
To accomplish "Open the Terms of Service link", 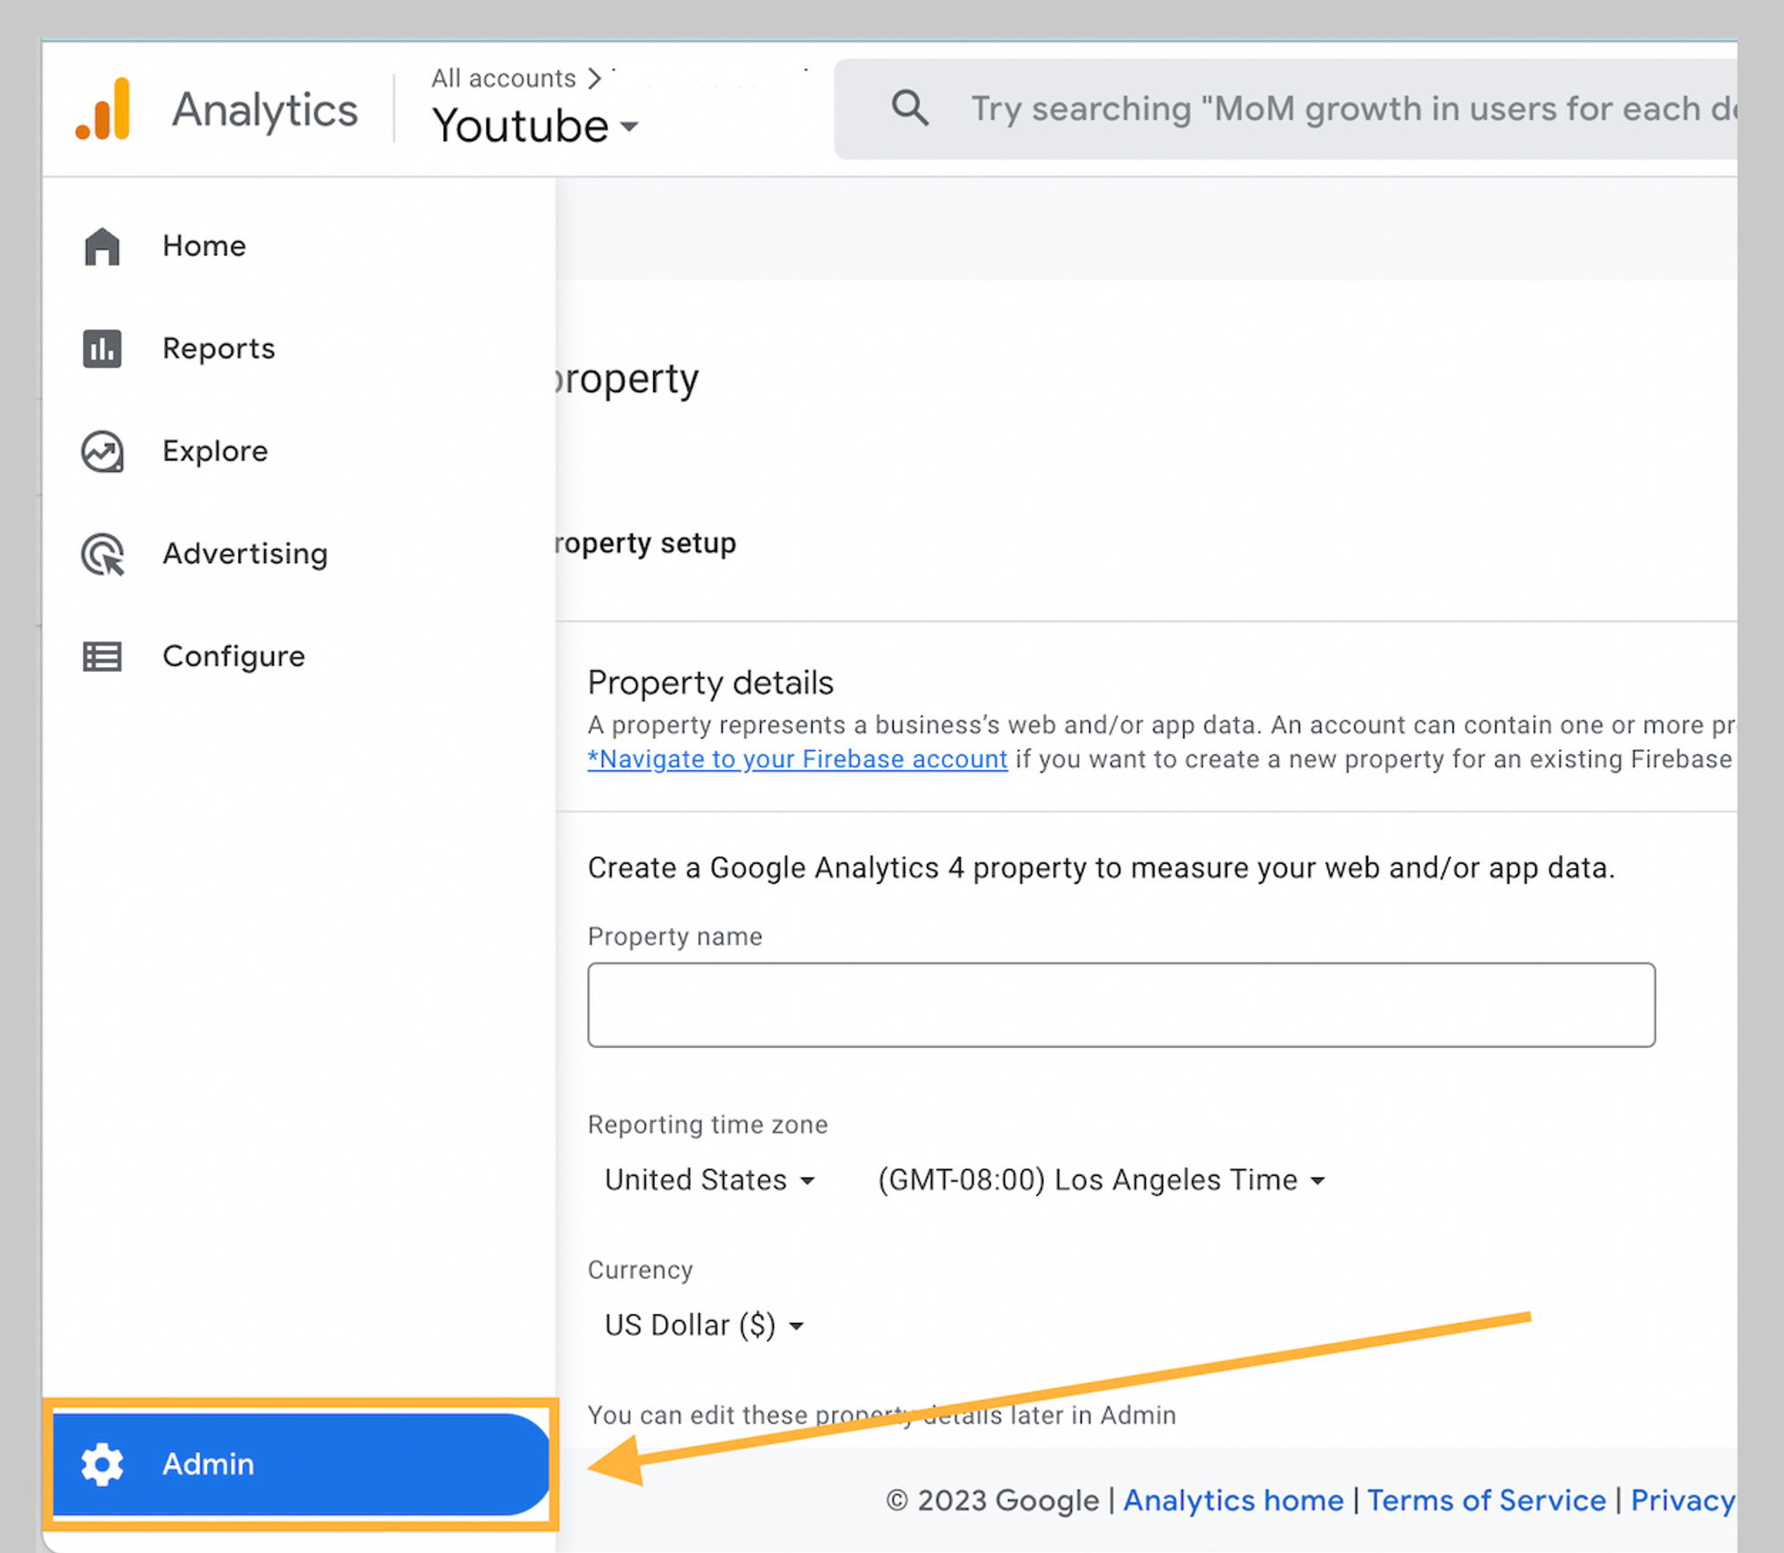I will click(1486, 1500).
